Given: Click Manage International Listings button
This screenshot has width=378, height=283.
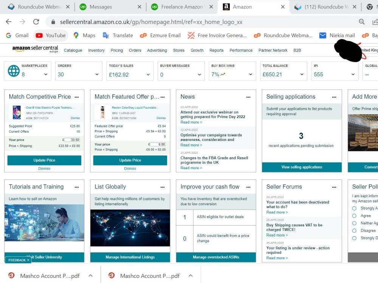Looking at the screenshot, I should [130, 257].
